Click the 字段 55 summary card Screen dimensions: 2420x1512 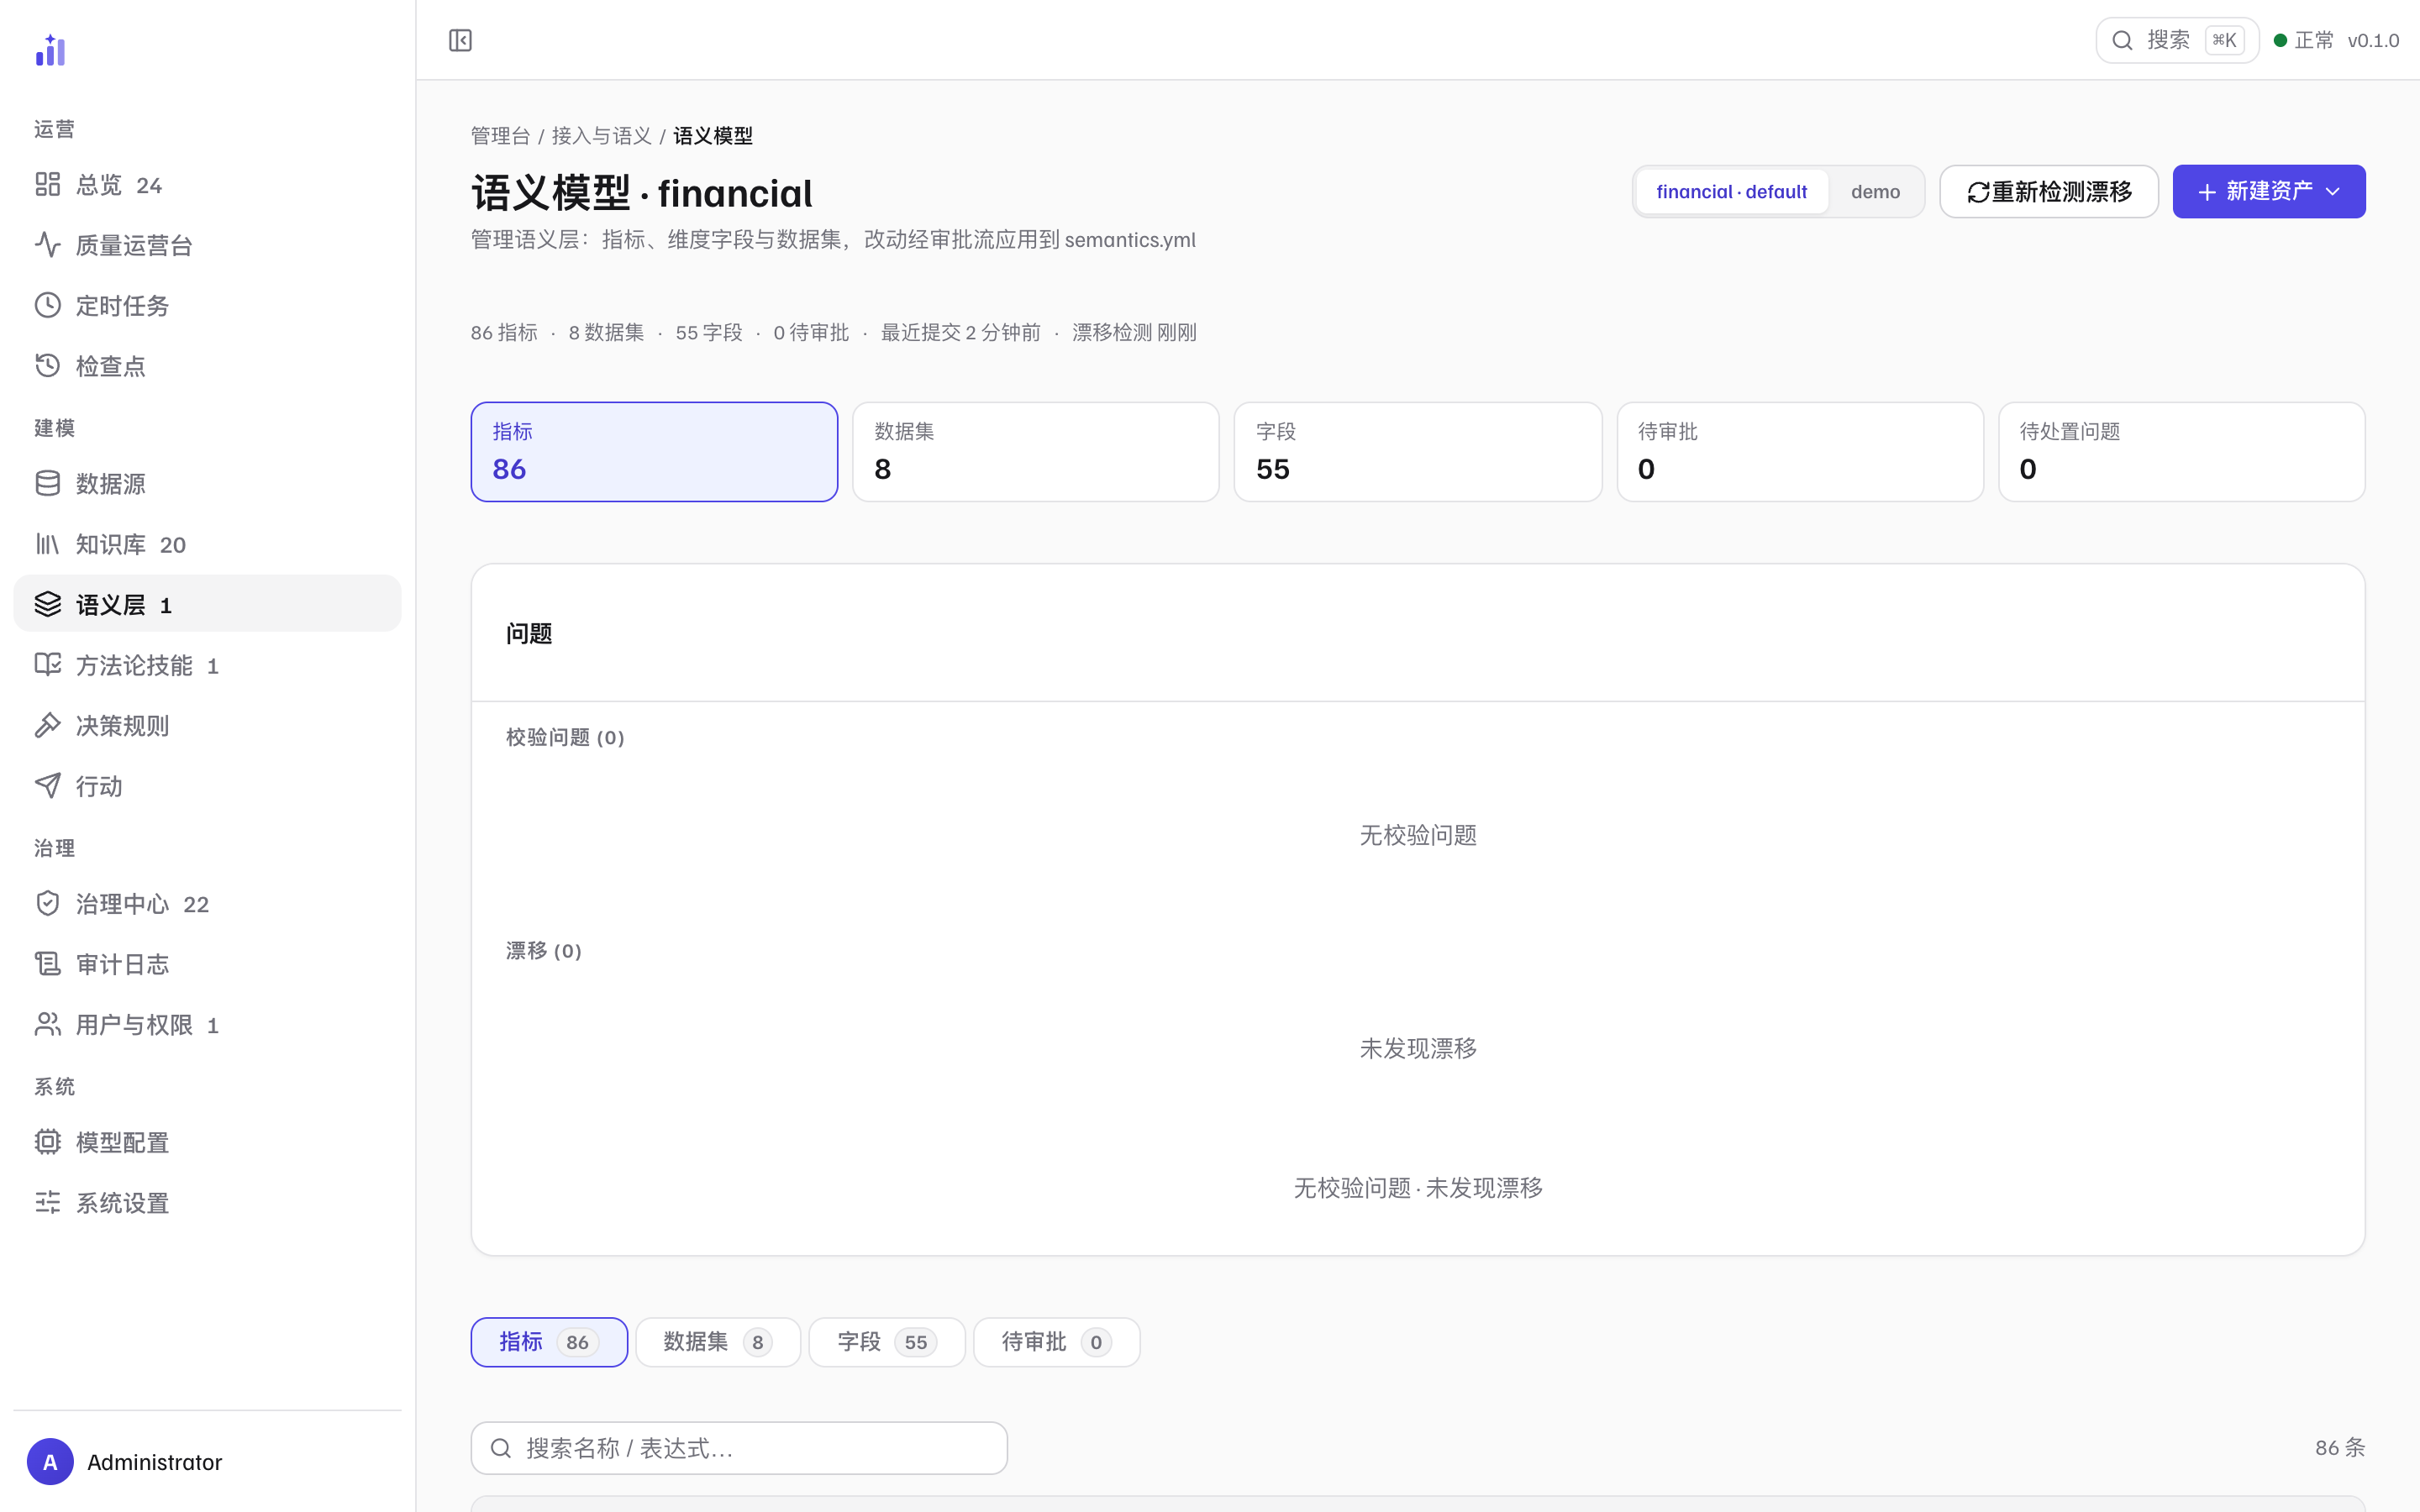tap(1418, 452)
